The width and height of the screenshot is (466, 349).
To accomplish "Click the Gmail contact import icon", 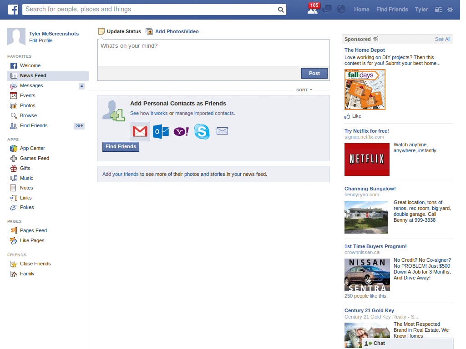I will point(140,131).
